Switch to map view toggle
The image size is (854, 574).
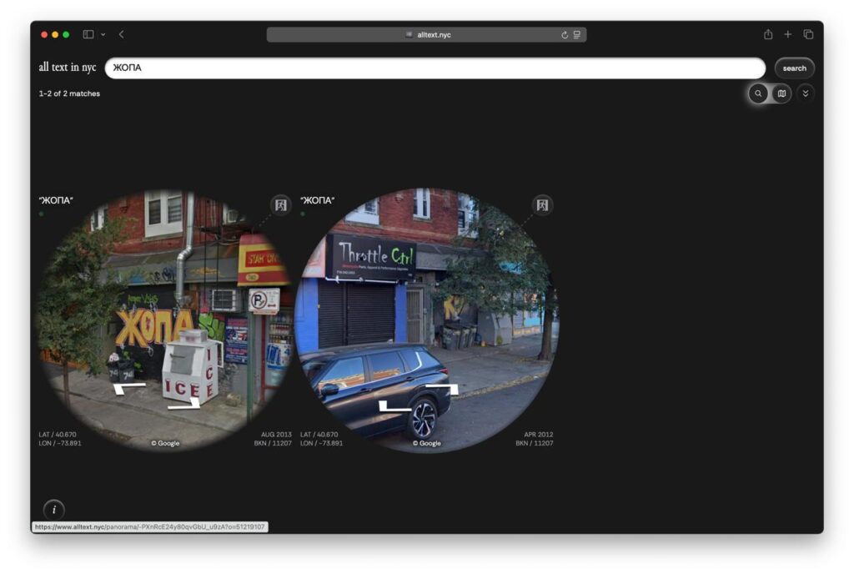tap(781, 93)
